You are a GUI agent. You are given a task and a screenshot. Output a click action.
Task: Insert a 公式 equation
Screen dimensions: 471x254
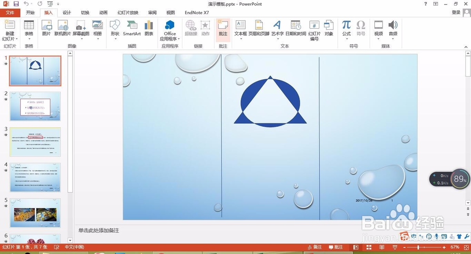pyautogui.click(x=346, y=25)
